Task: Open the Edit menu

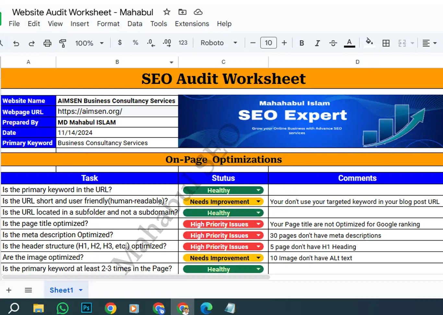Action: click(34, 24)
